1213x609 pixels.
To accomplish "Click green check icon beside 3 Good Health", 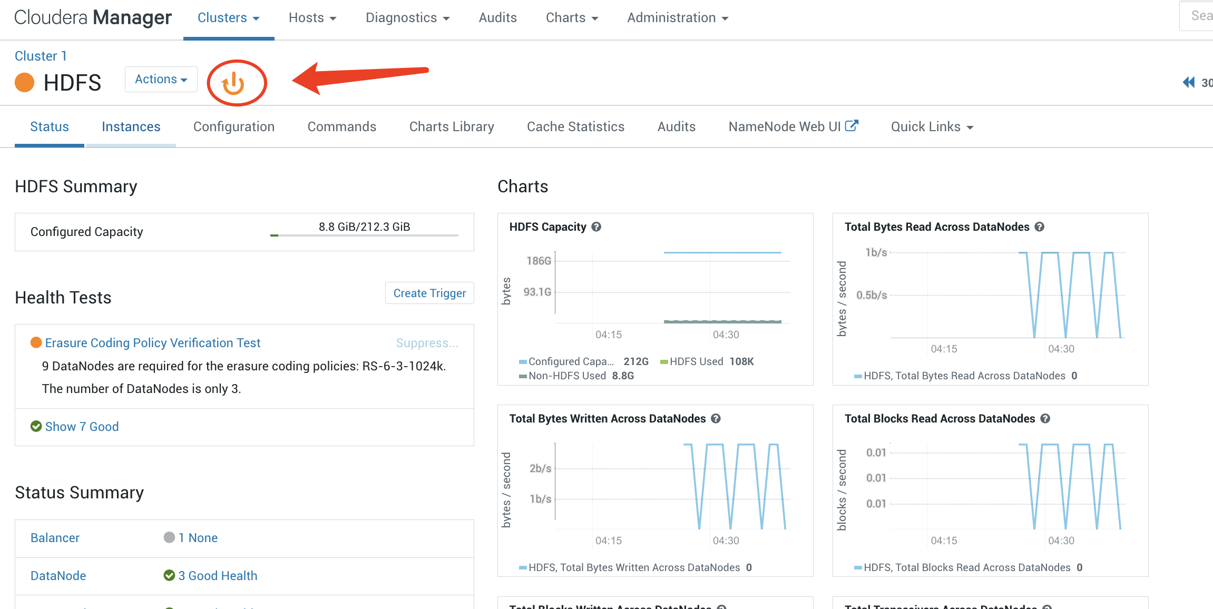I will point(169,575).
